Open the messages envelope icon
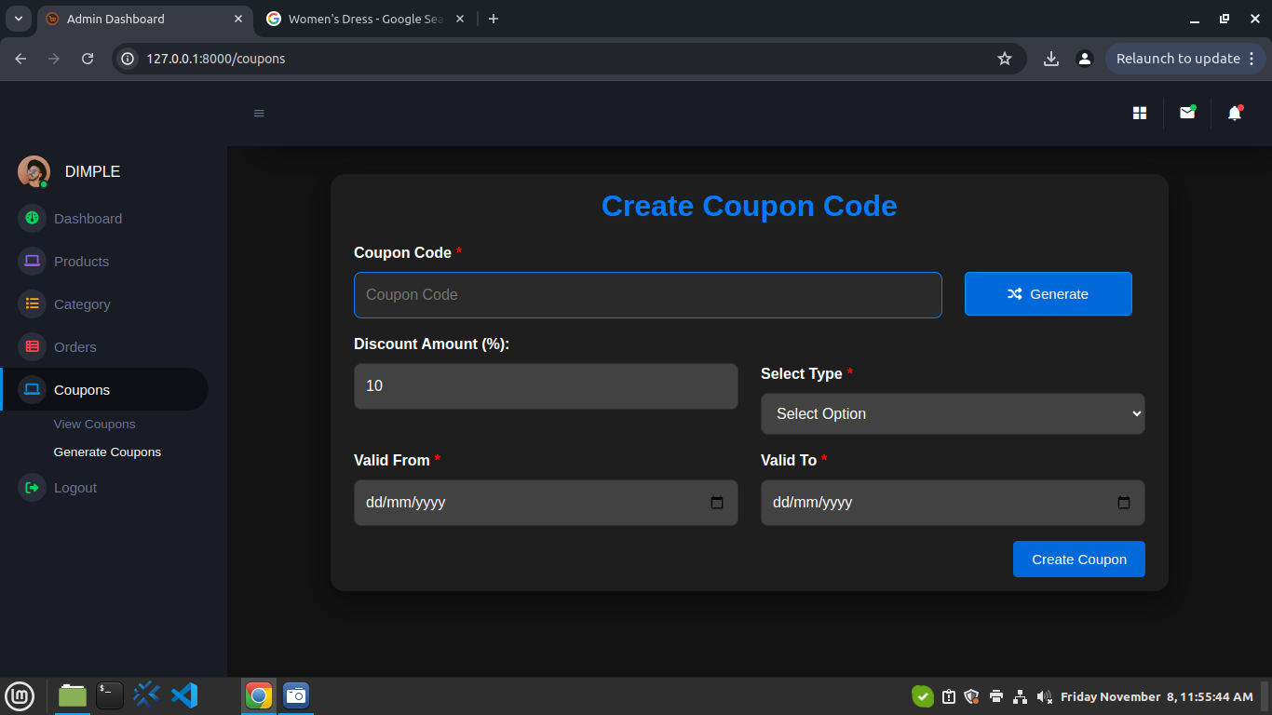The height and width of the screenshot is (715, 1272). click(x=1187, y=113)
